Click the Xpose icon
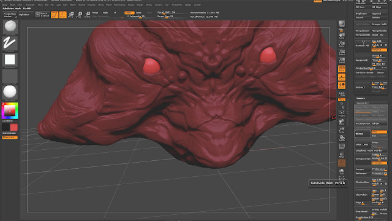 [x=342, y=179]
